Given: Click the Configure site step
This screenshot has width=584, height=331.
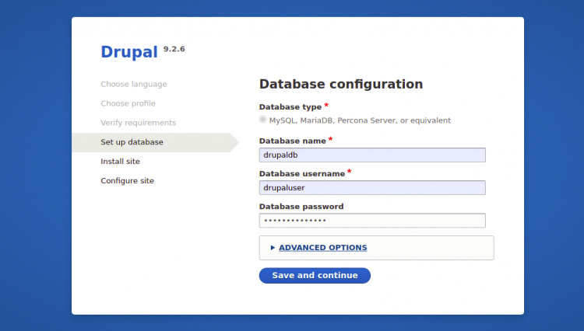Looking at the screenshot, I should 128,181.
